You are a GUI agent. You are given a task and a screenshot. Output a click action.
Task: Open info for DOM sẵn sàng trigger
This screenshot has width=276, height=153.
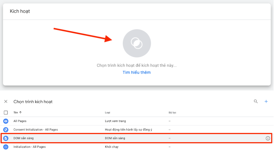(268, 138)
